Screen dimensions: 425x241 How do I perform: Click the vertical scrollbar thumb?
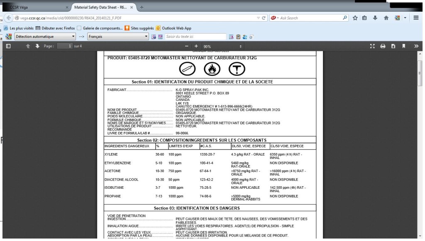420,73
